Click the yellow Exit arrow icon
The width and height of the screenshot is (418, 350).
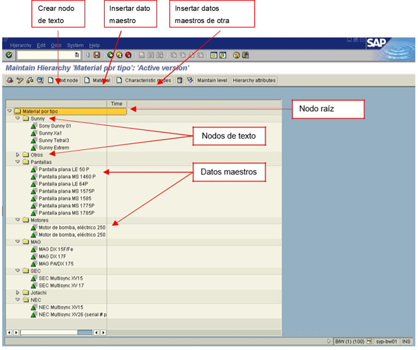(x=120, y=55)
